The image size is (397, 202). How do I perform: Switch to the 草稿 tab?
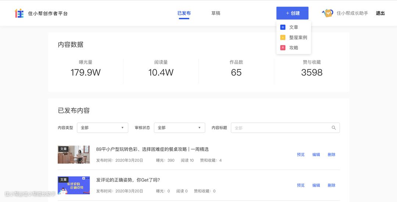pyautogui.click(x=216, y=13)
